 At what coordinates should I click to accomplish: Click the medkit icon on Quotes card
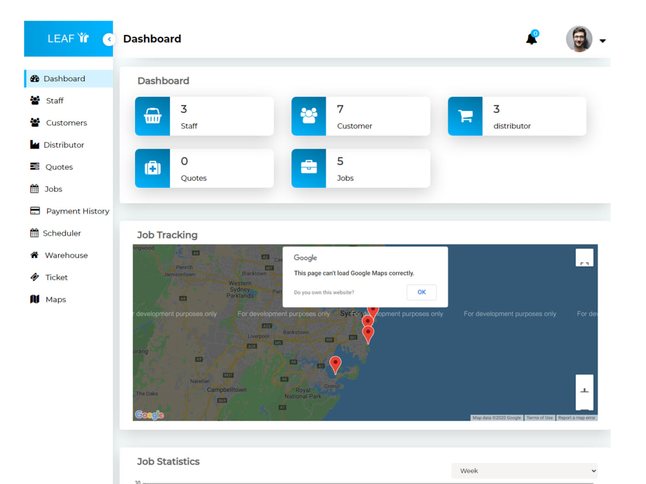[152, 168]
